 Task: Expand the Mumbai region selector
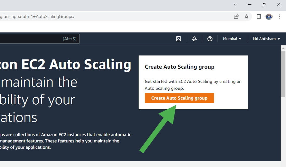click(x=232, y=39)
